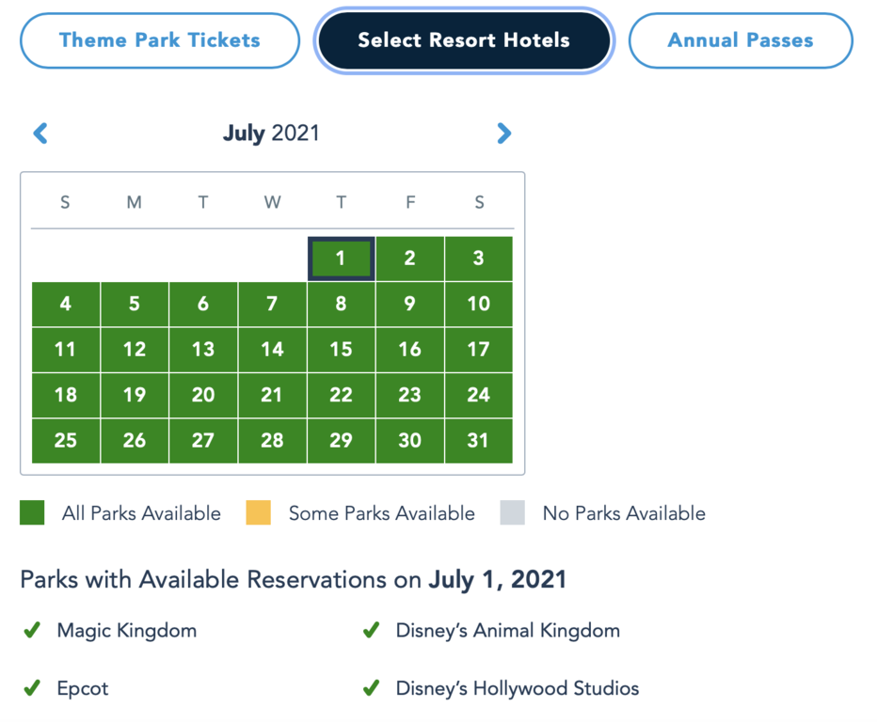Image resolution: width=877 pixels, height=722 pixels.
Task: Pick July 15 in the calendar
Action: pyautogui.click(x=341, y=350)
